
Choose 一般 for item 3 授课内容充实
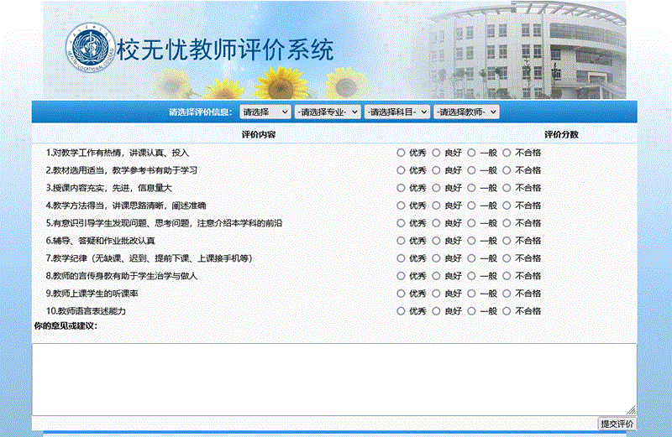pyautogui.click(x=471, y=188)
